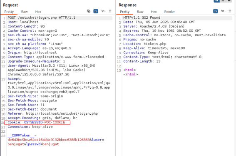
Task: Click the opening <html> tag in response body
Action: [129, 70]
